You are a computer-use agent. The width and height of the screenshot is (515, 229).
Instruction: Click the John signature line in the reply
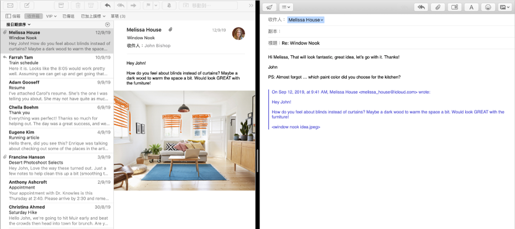(273, 67)
